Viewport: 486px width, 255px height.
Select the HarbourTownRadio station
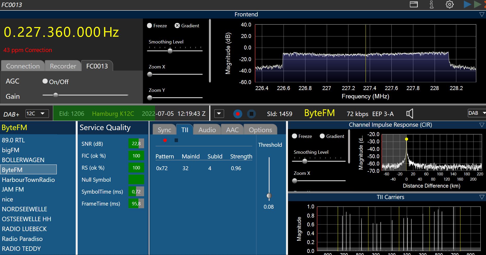[28, 180]
